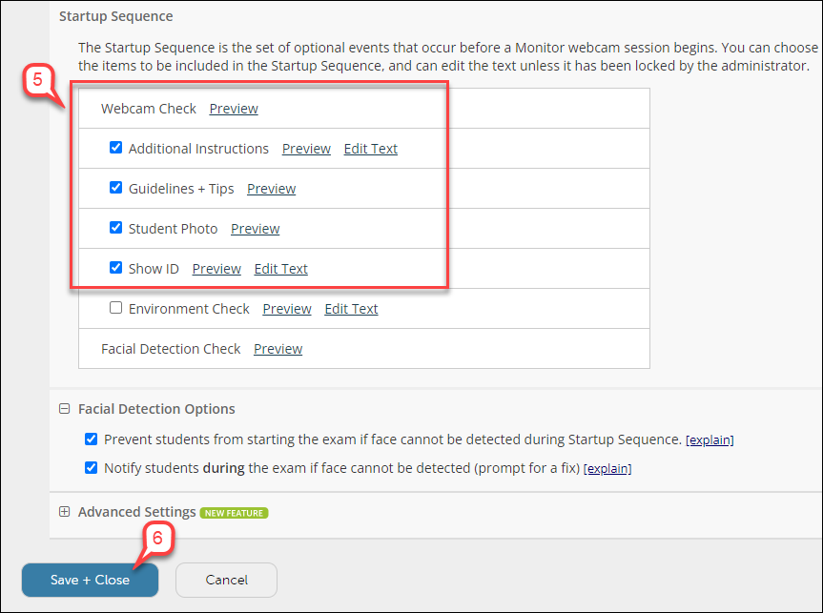The height and width of the screenshot is (613, 823).
Task: Click the Webcam Check label
Action: tap(149, 109)
